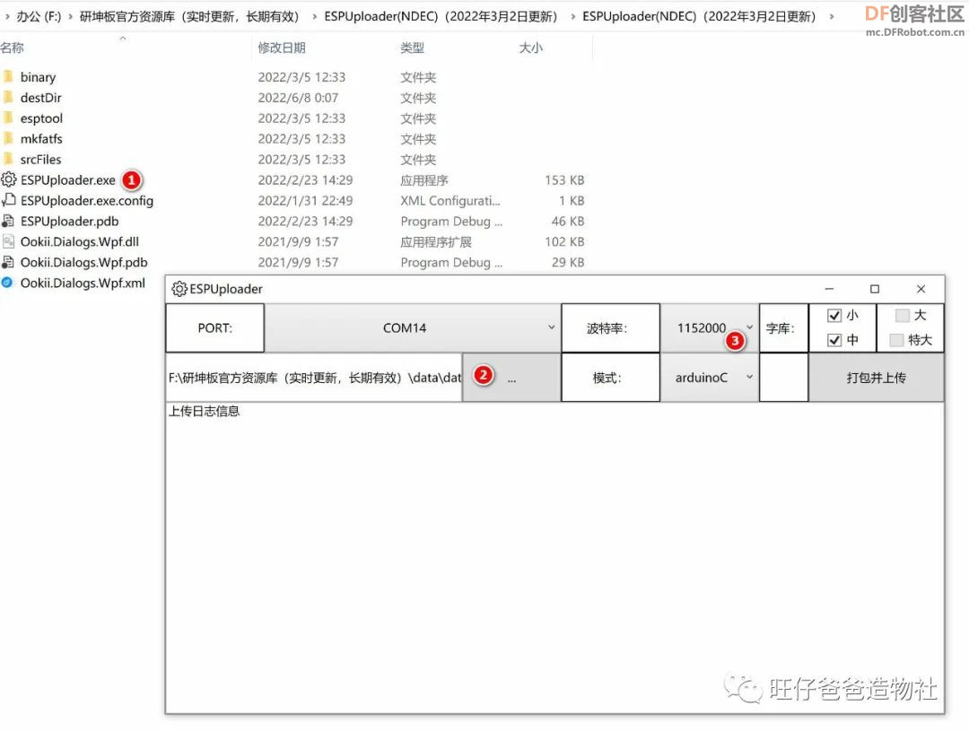Check the 特大 font library checkbox
Image resolution: width=969 pixels, height=732 pixels.
(896, 340)
